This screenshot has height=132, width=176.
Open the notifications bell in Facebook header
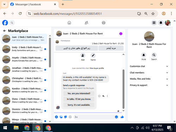[161, 23]
